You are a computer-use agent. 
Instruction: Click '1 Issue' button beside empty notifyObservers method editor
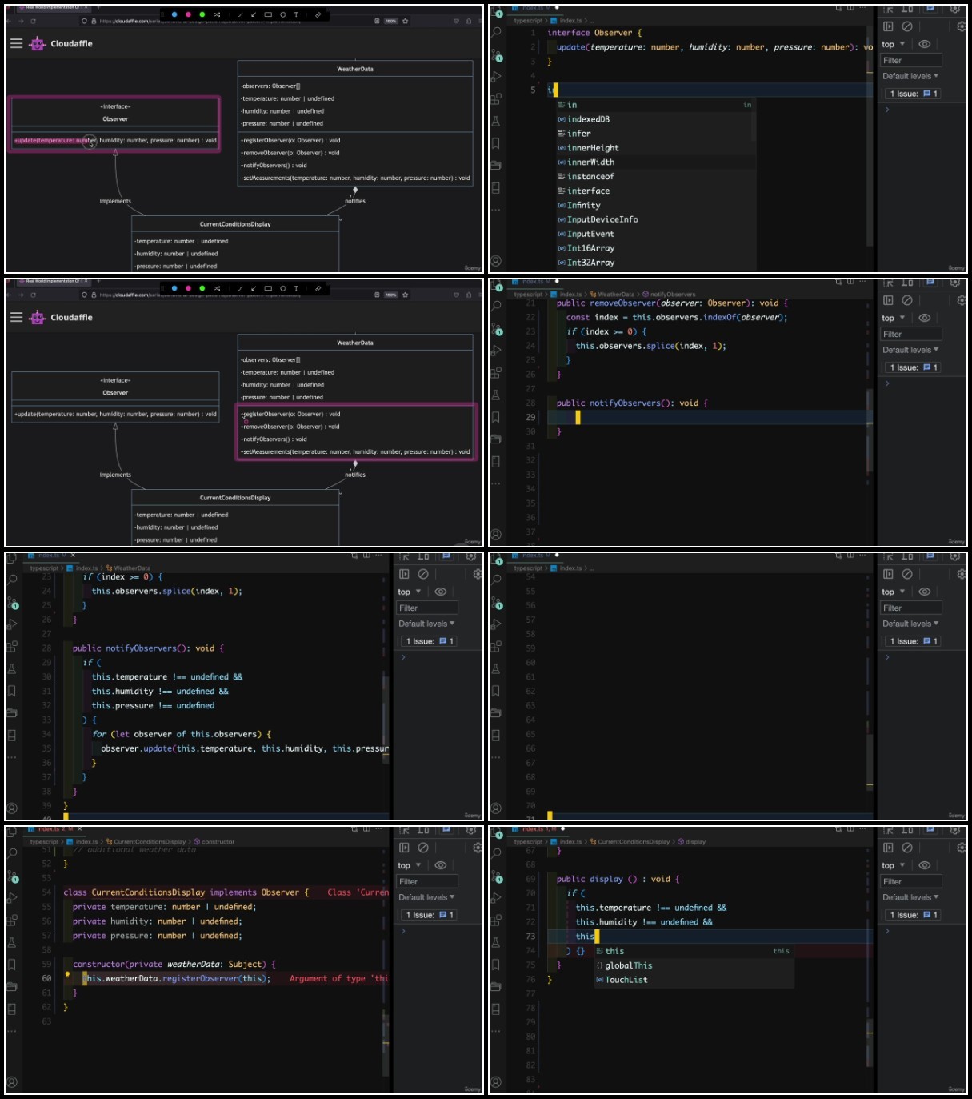pos(913,367)
